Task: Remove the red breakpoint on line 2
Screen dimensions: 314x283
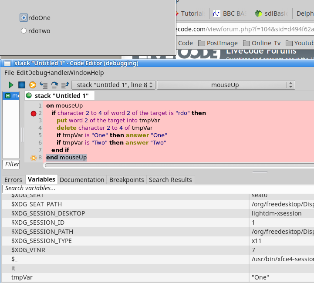Action: pyautogui.click(x=34, y=113)
